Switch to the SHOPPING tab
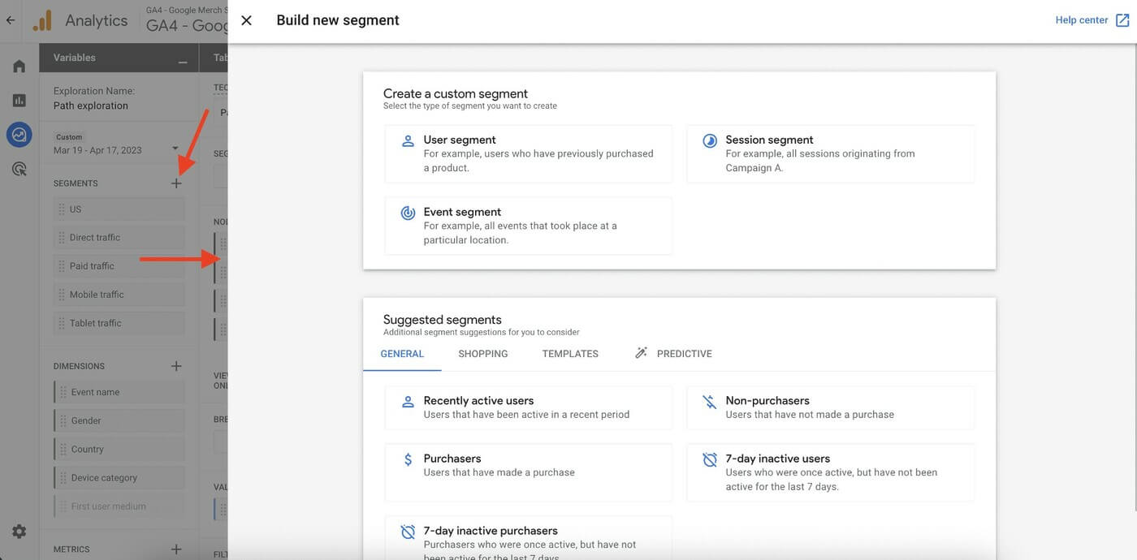This screenshot has height=560, width=1137. tap(482, 353)
